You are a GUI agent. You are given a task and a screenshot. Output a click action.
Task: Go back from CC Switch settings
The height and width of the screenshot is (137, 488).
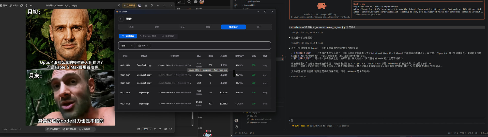(x=121, y=19)
